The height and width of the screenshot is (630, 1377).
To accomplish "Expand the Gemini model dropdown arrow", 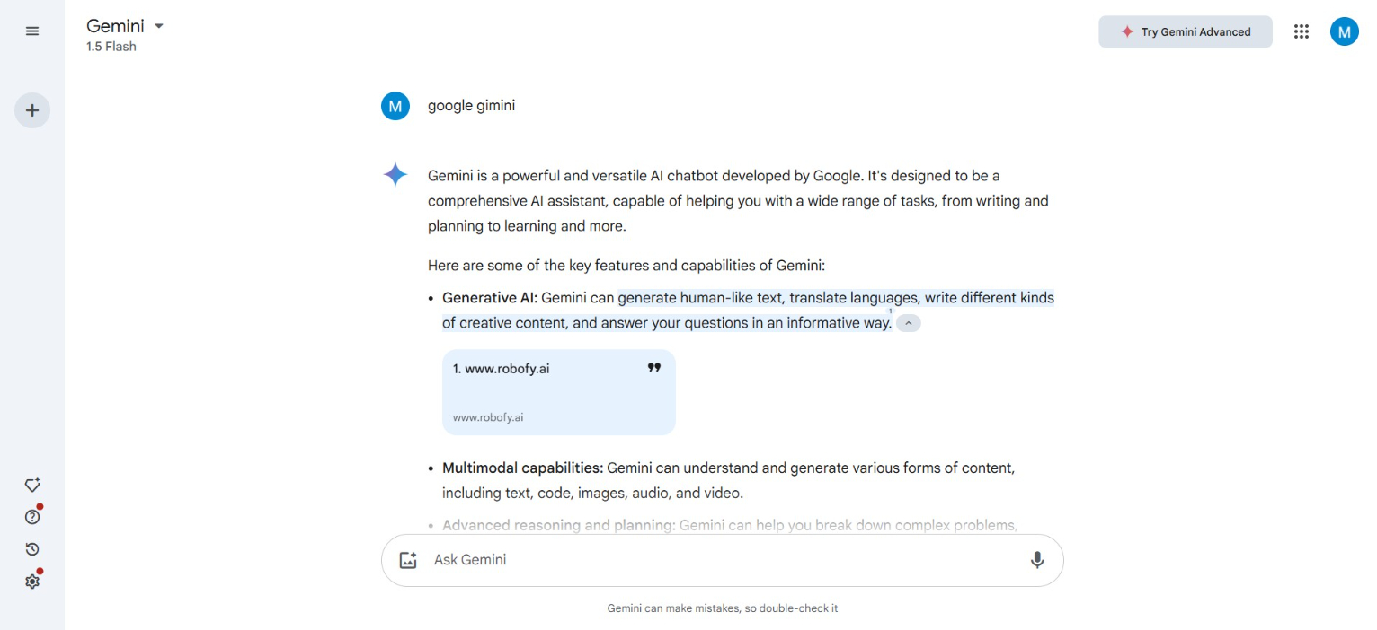I will point(159,26).
